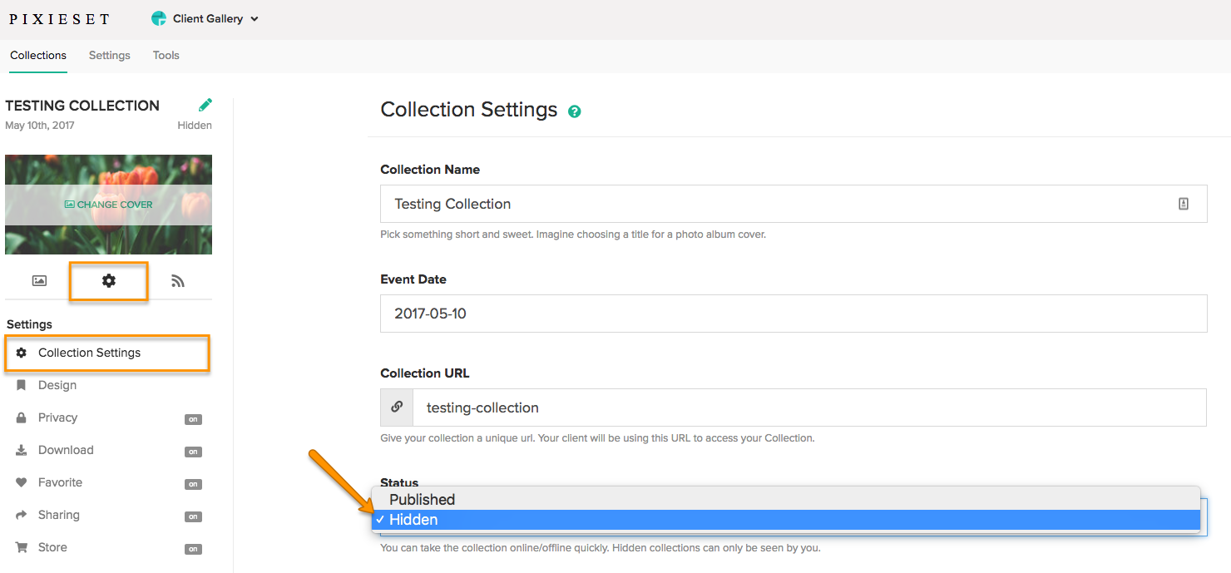Select the activity feed icon tab
The width and height of the screenshot is (1231, 573).
pyautogui.click(x=178, y=281)
